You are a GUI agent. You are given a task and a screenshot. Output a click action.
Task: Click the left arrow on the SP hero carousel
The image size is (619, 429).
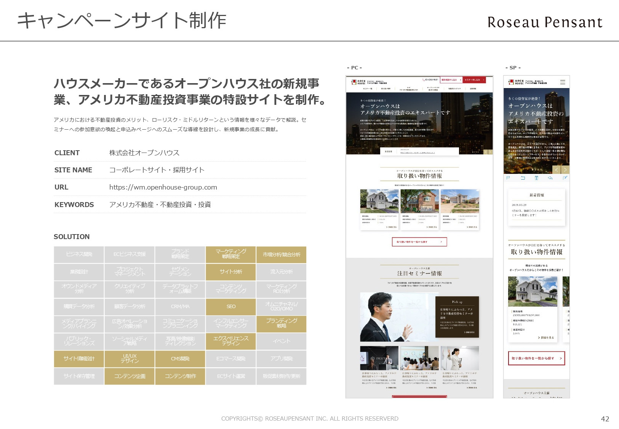pyautogui.click(x=557, y=170)
